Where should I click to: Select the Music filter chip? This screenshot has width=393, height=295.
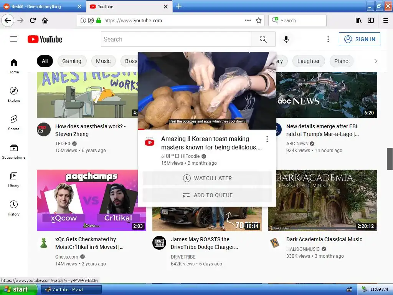[103, 61]
